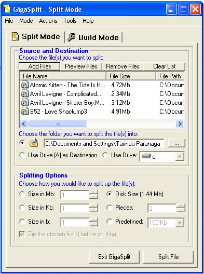The image size is (204, 274).
Task: Click the Size in Kb value field
Action: [75, 208]
